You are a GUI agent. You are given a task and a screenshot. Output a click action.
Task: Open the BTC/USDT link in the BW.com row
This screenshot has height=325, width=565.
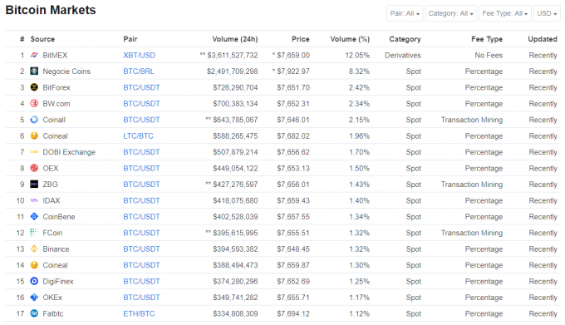click(141, 103)
